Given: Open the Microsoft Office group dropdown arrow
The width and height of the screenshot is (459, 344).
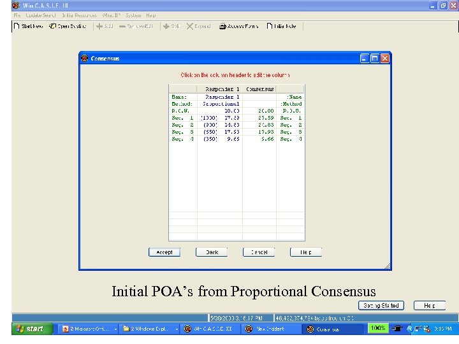Looking at the screenshot, I should [115, 329].
